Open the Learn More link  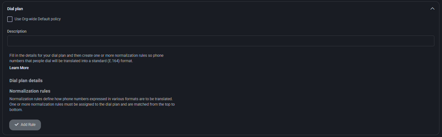[x=19, y=68]
